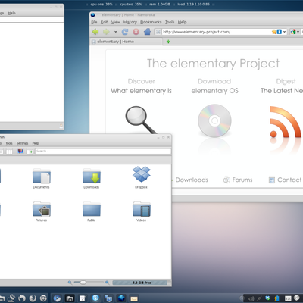The height and width of the screenshot is (303, 303).
Task: Open the Documents folder
Action: [42, 179]
